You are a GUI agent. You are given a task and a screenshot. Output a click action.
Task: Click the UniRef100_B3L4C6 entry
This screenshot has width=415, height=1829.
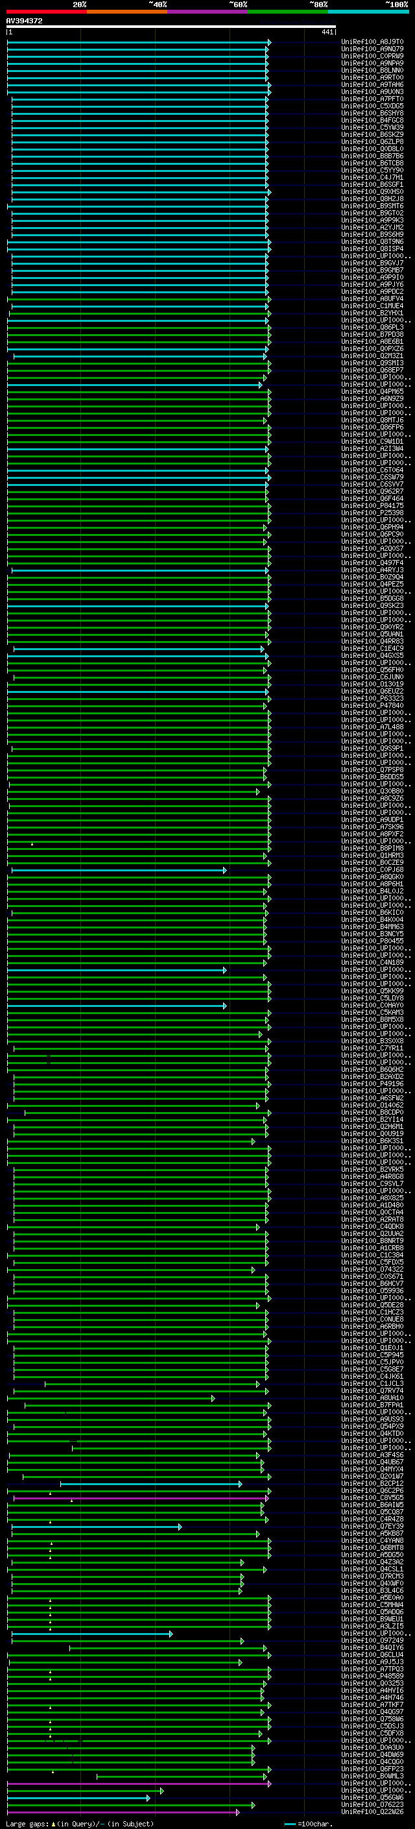click(x=372, y=1590)
